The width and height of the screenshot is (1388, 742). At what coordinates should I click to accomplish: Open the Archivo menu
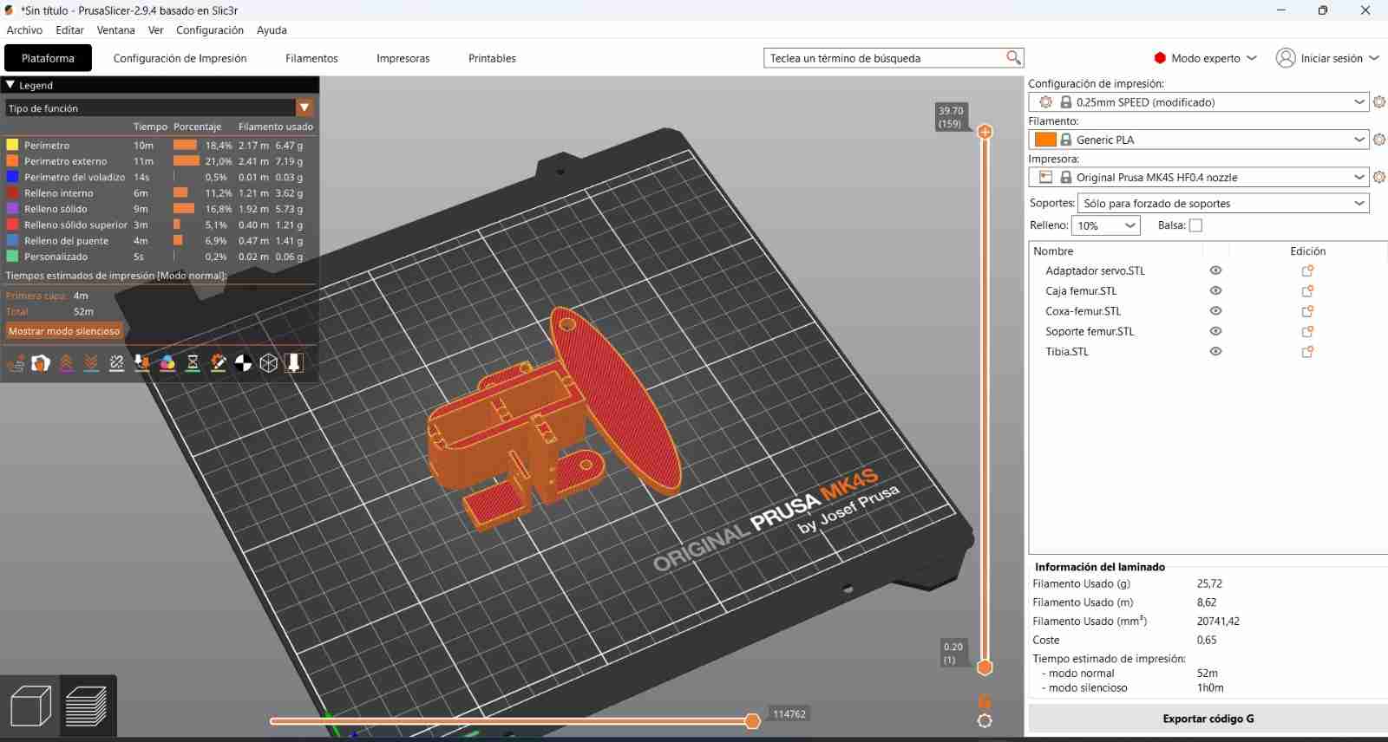24,29
